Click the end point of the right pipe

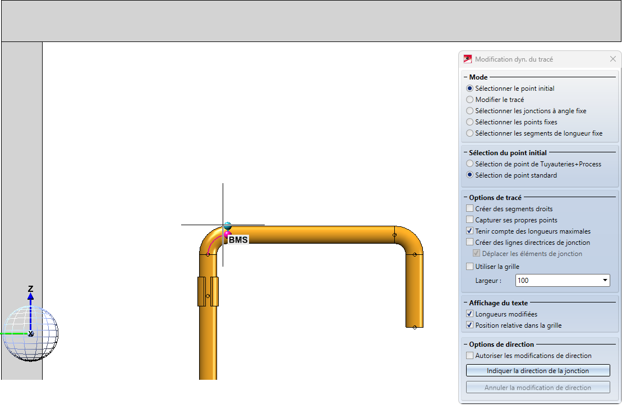[x=414, y=327]
